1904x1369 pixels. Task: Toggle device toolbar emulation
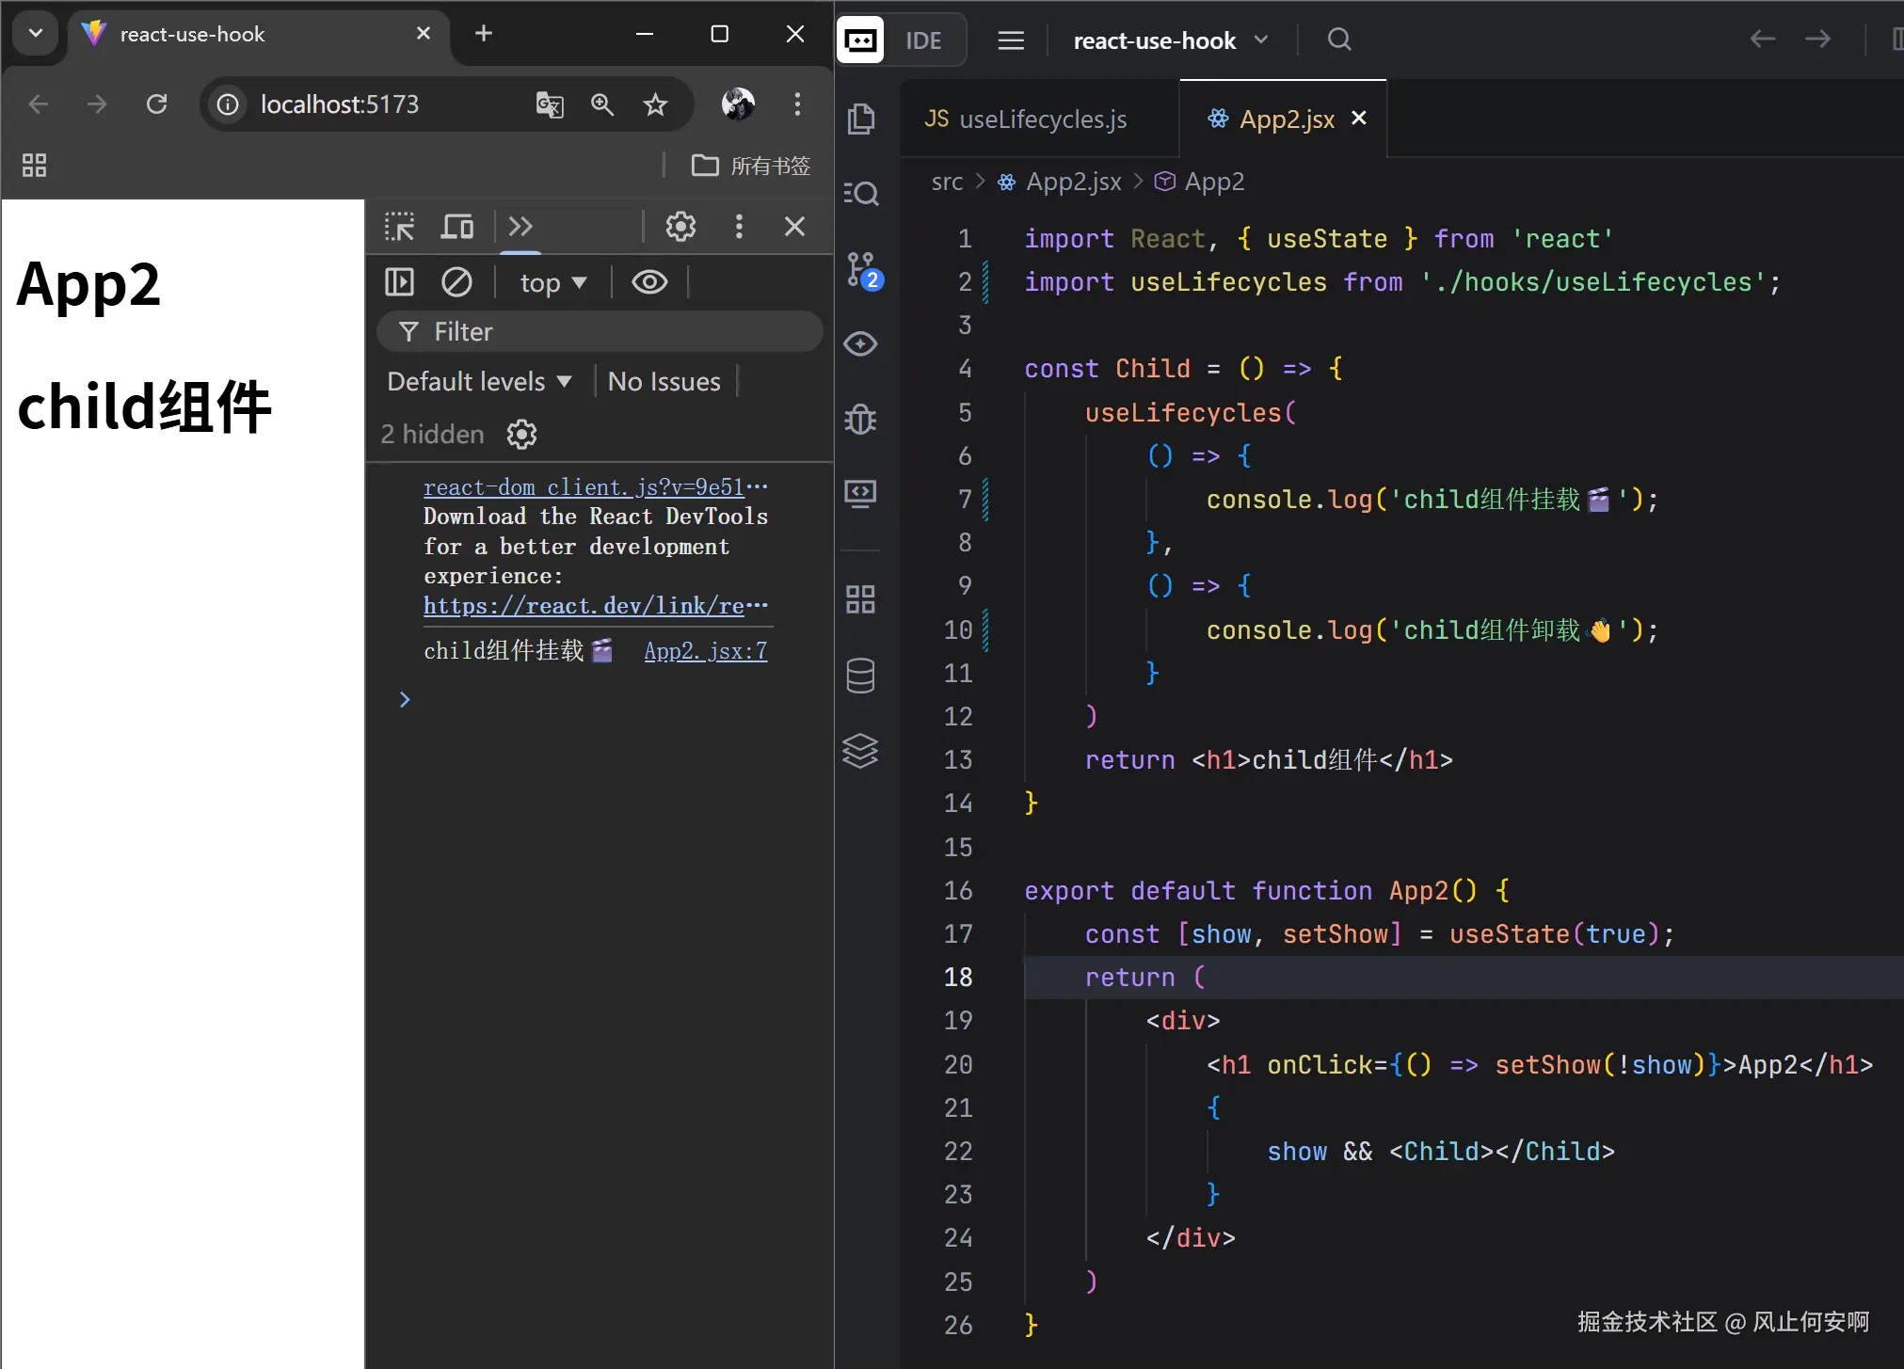[457, 227]
